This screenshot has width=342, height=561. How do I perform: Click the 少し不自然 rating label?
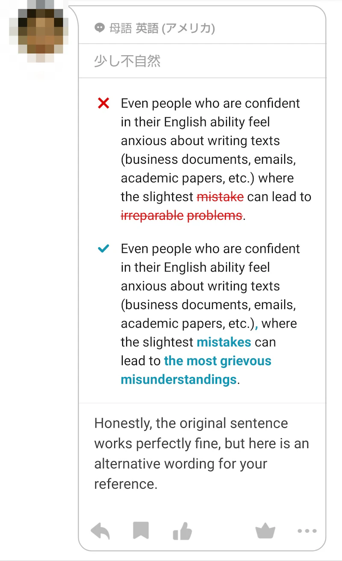pos(127,61)
